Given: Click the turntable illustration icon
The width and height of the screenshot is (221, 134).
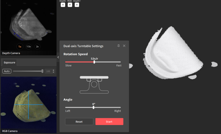Looking at the screenshot, I should (x=94, y=84).
